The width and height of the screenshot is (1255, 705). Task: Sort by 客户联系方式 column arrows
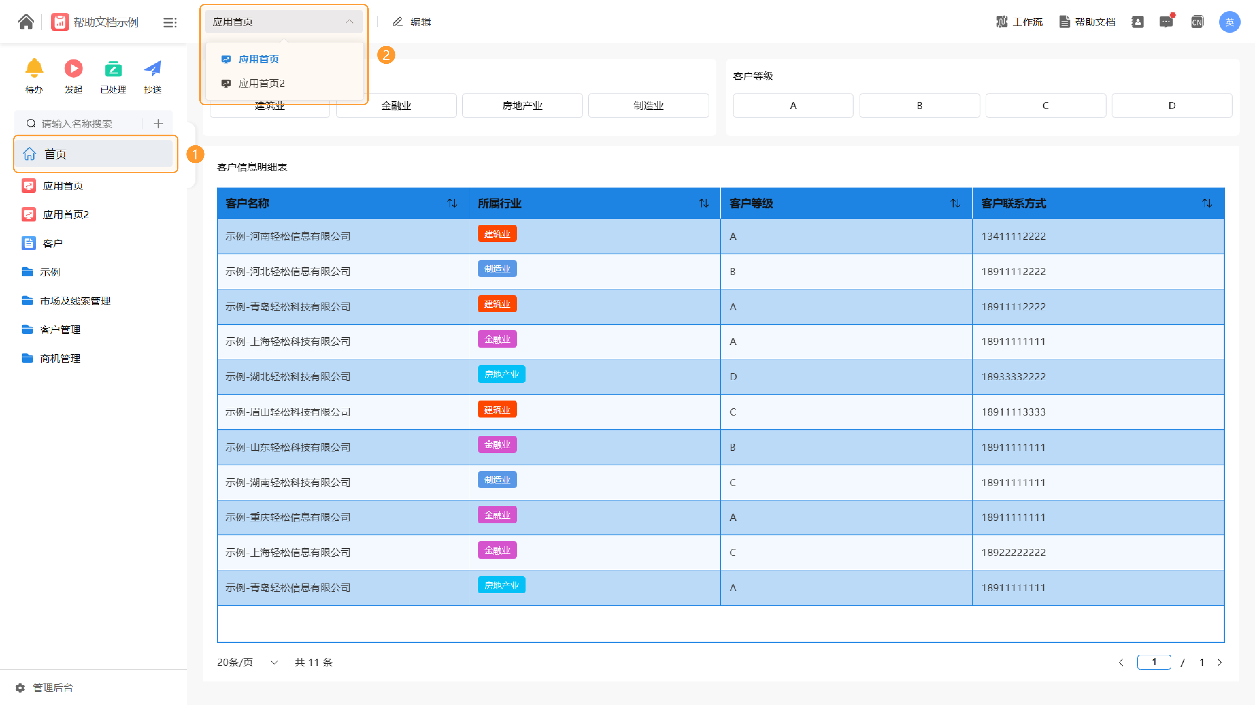[1207, 203]
